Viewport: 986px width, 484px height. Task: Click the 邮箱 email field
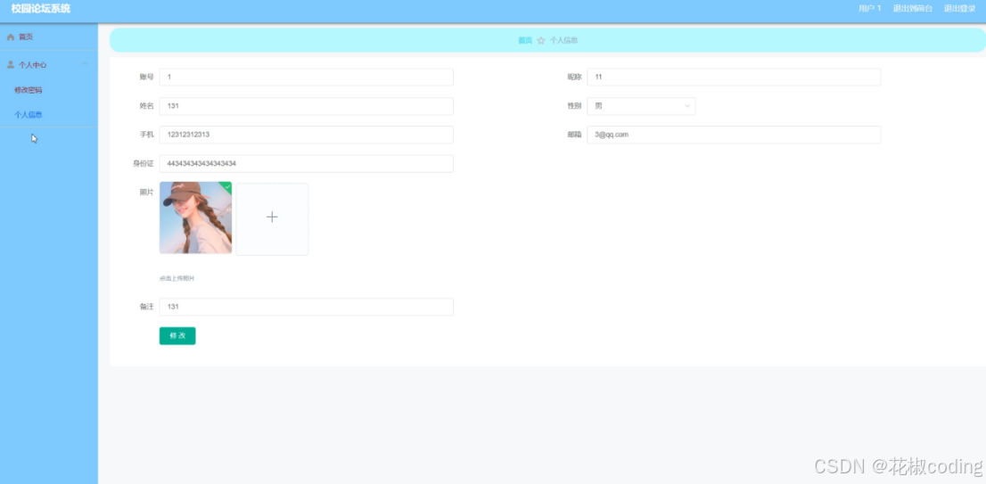(734, 135)
